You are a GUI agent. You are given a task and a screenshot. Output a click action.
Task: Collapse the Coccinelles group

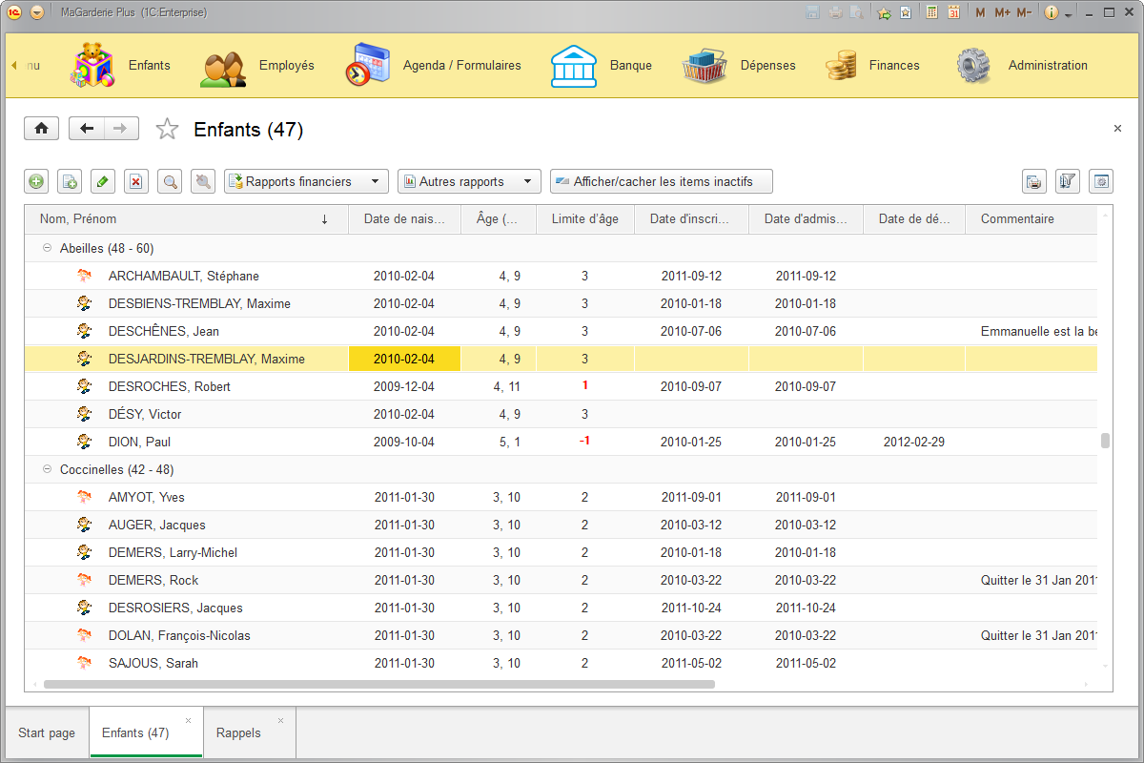[x=48, y=469]
